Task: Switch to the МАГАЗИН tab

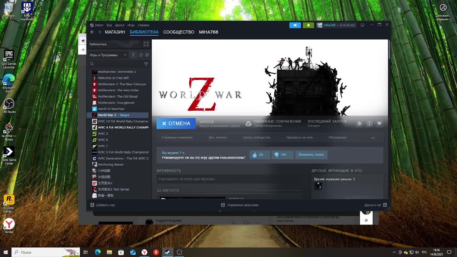Action: pos(115,32)
